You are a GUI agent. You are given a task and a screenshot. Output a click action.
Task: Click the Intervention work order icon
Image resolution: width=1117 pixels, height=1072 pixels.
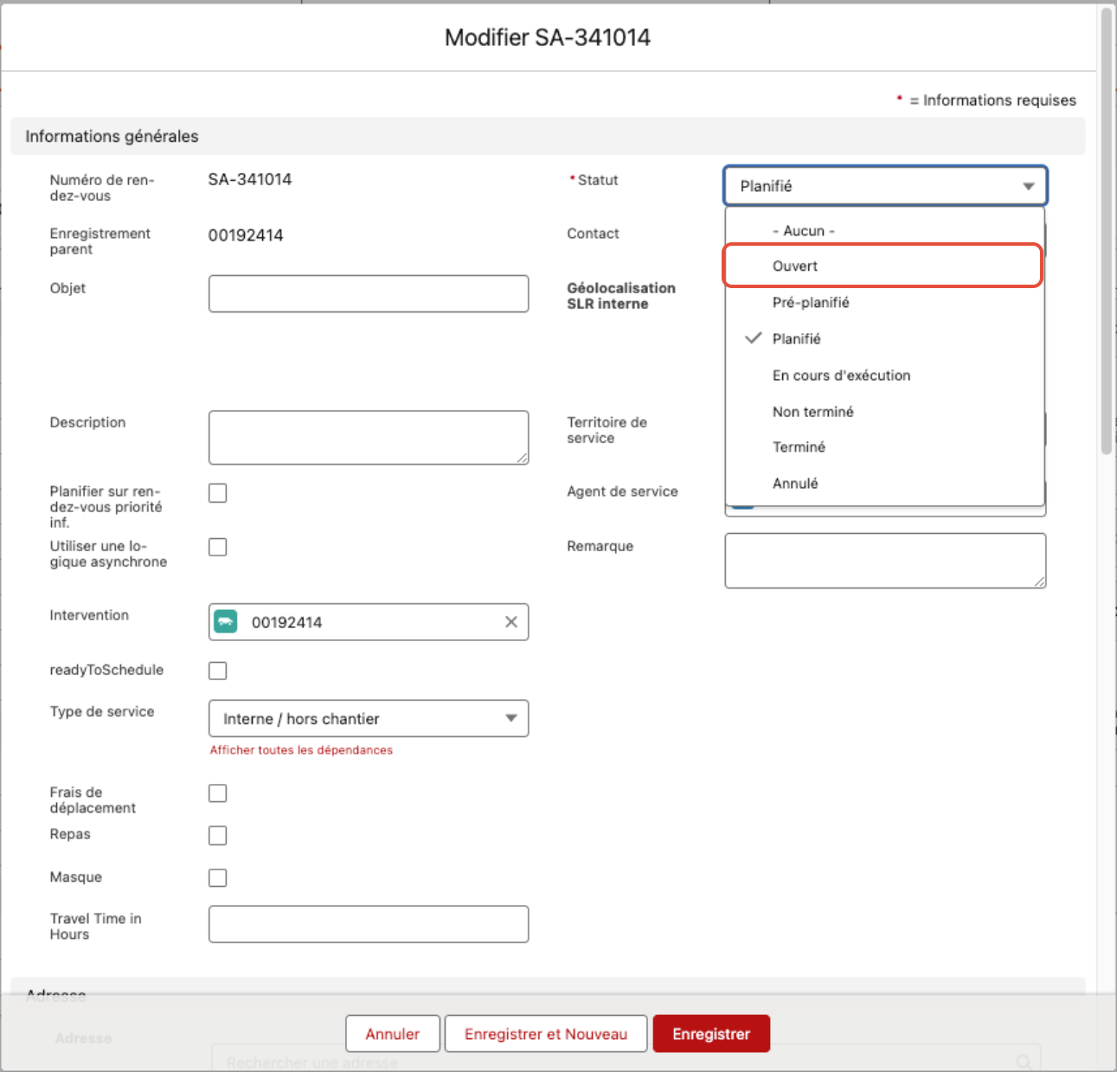(x=226, y=621)
